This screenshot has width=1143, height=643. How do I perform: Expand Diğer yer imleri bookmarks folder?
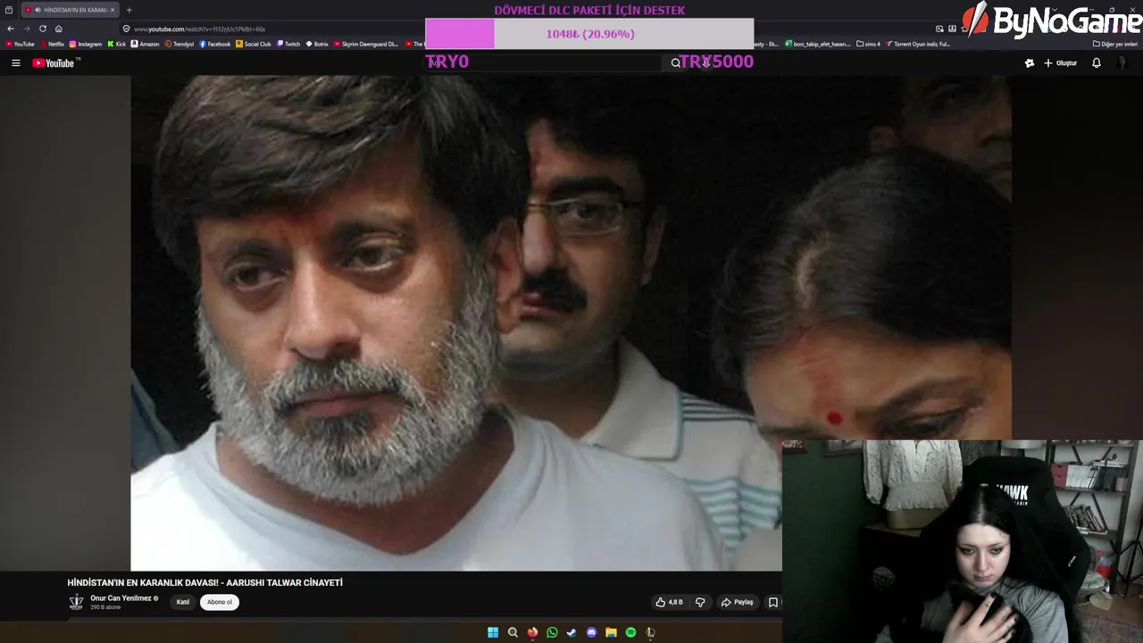click(x=1115, y=44)
